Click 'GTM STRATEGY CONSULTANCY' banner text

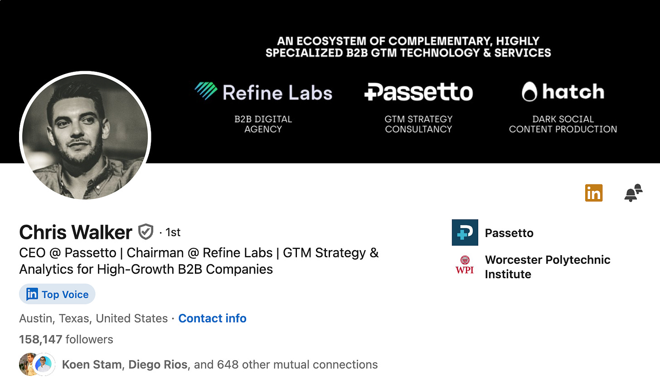[x=418, y=124]
